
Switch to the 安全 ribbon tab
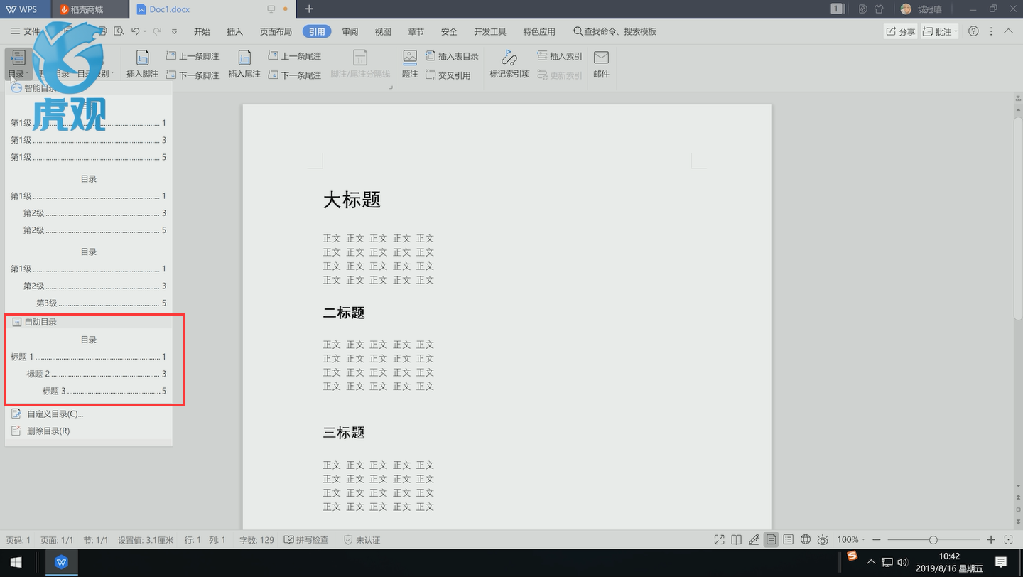tap(449, 31)
